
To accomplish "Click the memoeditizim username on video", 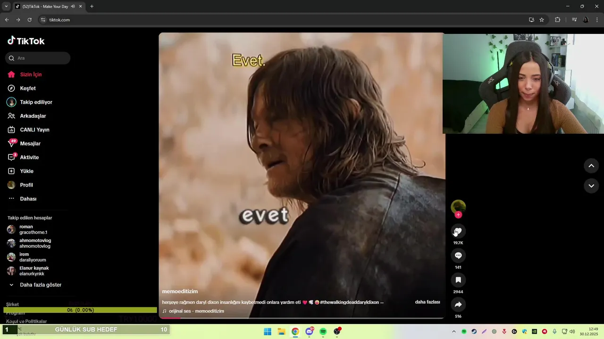I will click(x=180, y=291).
